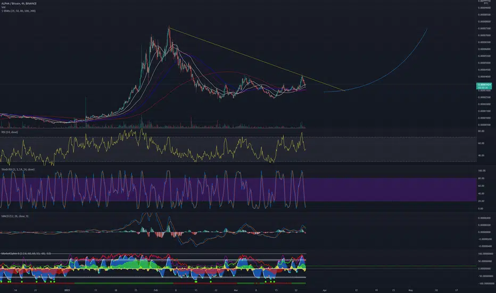
Task: Click the Feb label on time axis
Action: click(x=155, y=290)
